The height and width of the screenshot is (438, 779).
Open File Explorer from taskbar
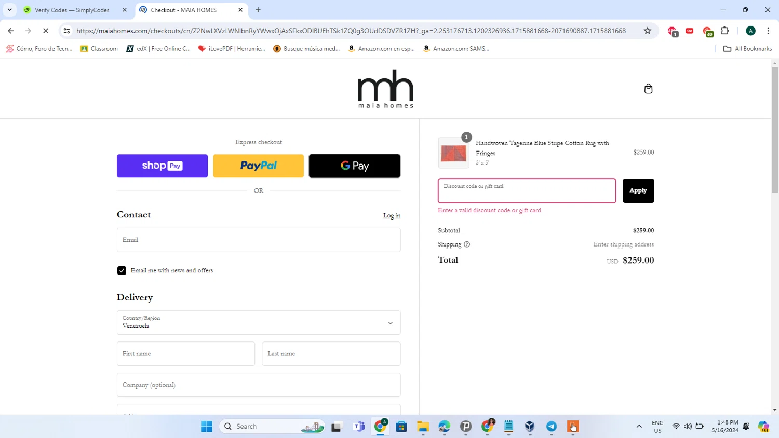(x=423, y=426)
